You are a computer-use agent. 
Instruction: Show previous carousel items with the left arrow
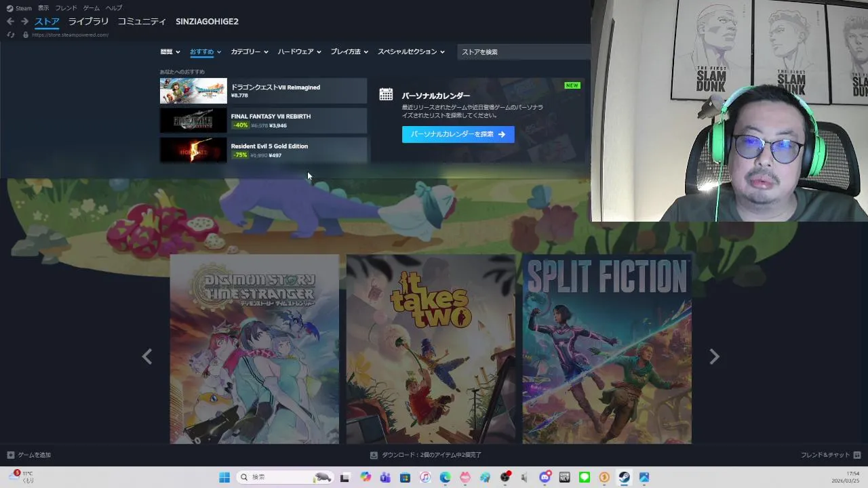(147, 357)
